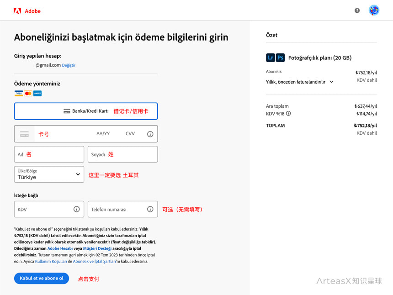Click the Adobe logo in the header
The width and height of the screenshot is (393, 295).
pos(27,11)
